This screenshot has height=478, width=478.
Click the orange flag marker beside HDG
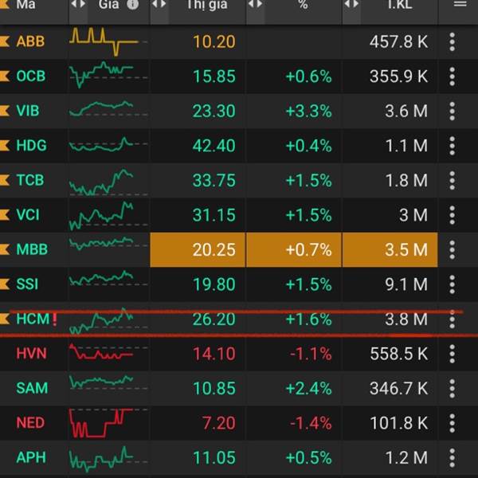pos(5,146)
